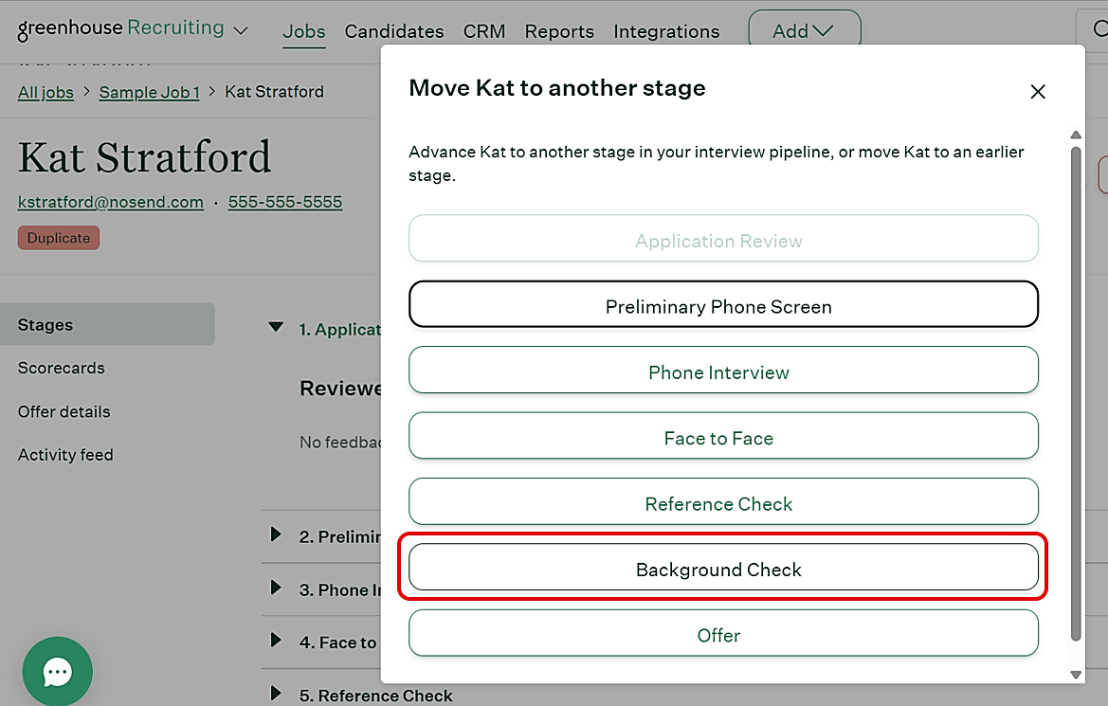Go to the Jobs nav tab
Viewport: 1108px width, 706px height.
click(304, 32)
